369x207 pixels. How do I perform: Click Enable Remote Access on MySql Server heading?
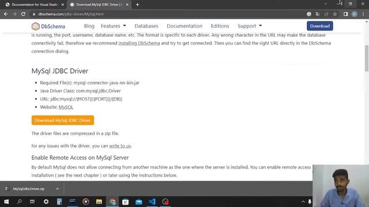(80, 158)
